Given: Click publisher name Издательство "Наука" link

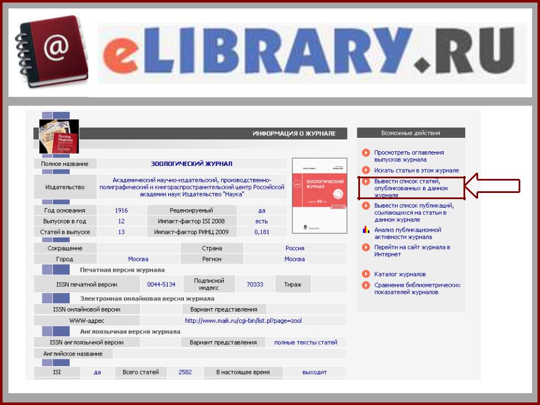Looking at the screenshot, I should tap(192, 187).
